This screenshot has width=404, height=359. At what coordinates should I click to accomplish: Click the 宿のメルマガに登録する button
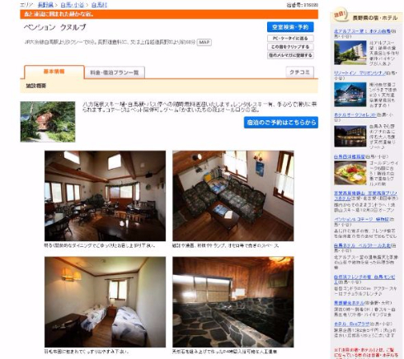tap(290, 55)
